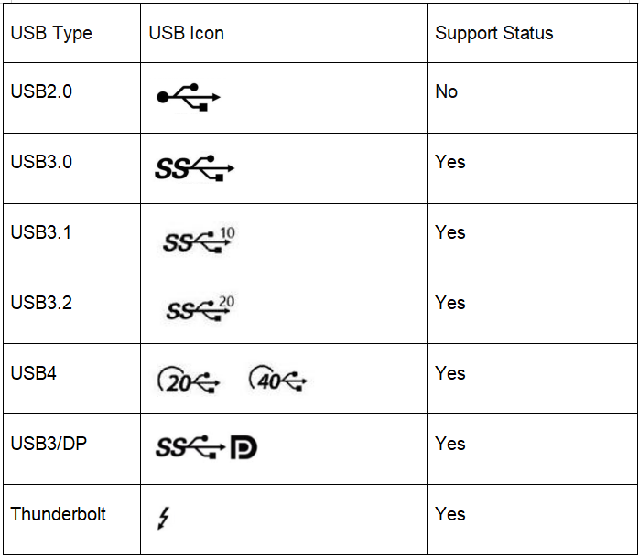Click the USB Icon column header
The image size is (639, 558).
(186, 33)
